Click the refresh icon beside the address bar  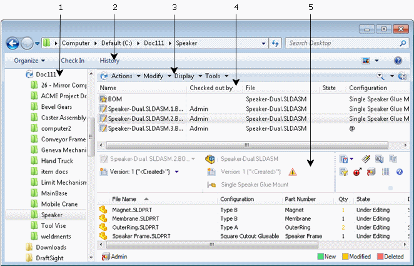click(275, 43)
